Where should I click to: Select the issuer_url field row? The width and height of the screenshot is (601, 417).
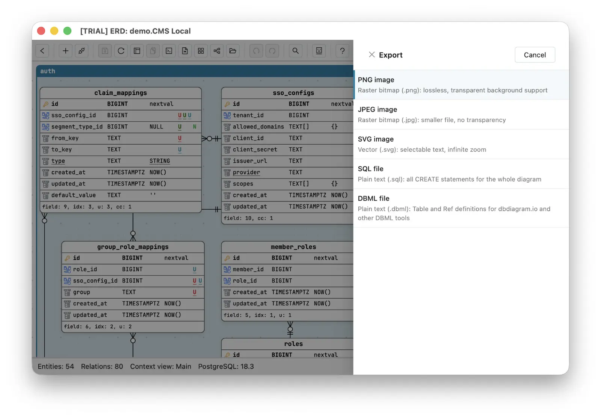click(288, 161)
